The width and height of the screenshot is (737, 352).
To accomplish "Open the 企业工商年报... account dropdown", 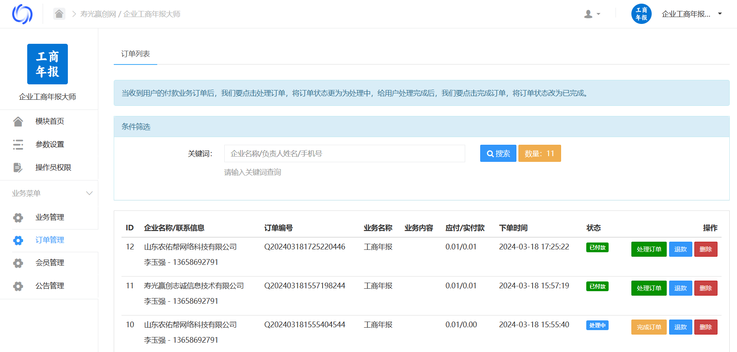I will 691,14.
